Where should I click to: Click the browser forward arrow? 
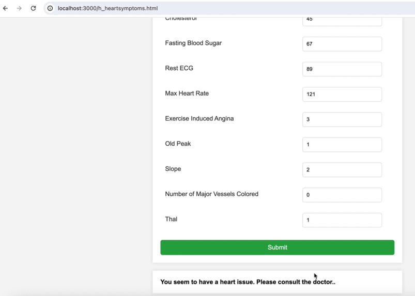[19, 8]
